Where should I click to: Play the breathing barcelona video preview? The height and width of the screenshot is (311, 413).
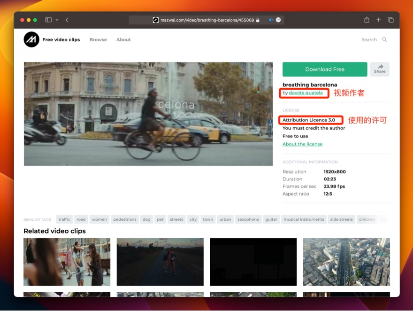coord(148,114)
